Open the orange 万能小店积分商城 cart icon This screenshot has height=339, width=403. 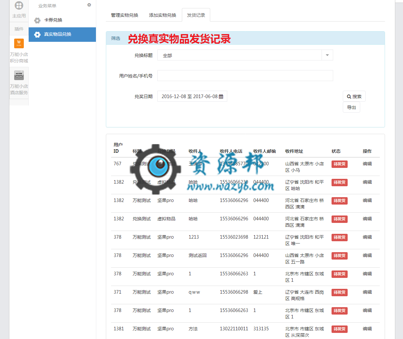[x=19, y=43]
